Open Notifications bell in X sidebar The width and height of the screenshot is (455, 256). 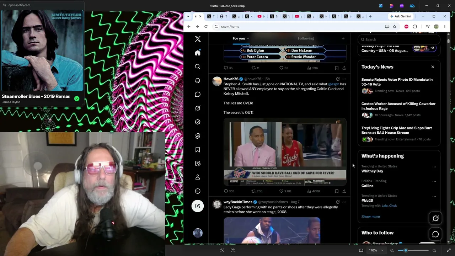(x=198, y=81)
